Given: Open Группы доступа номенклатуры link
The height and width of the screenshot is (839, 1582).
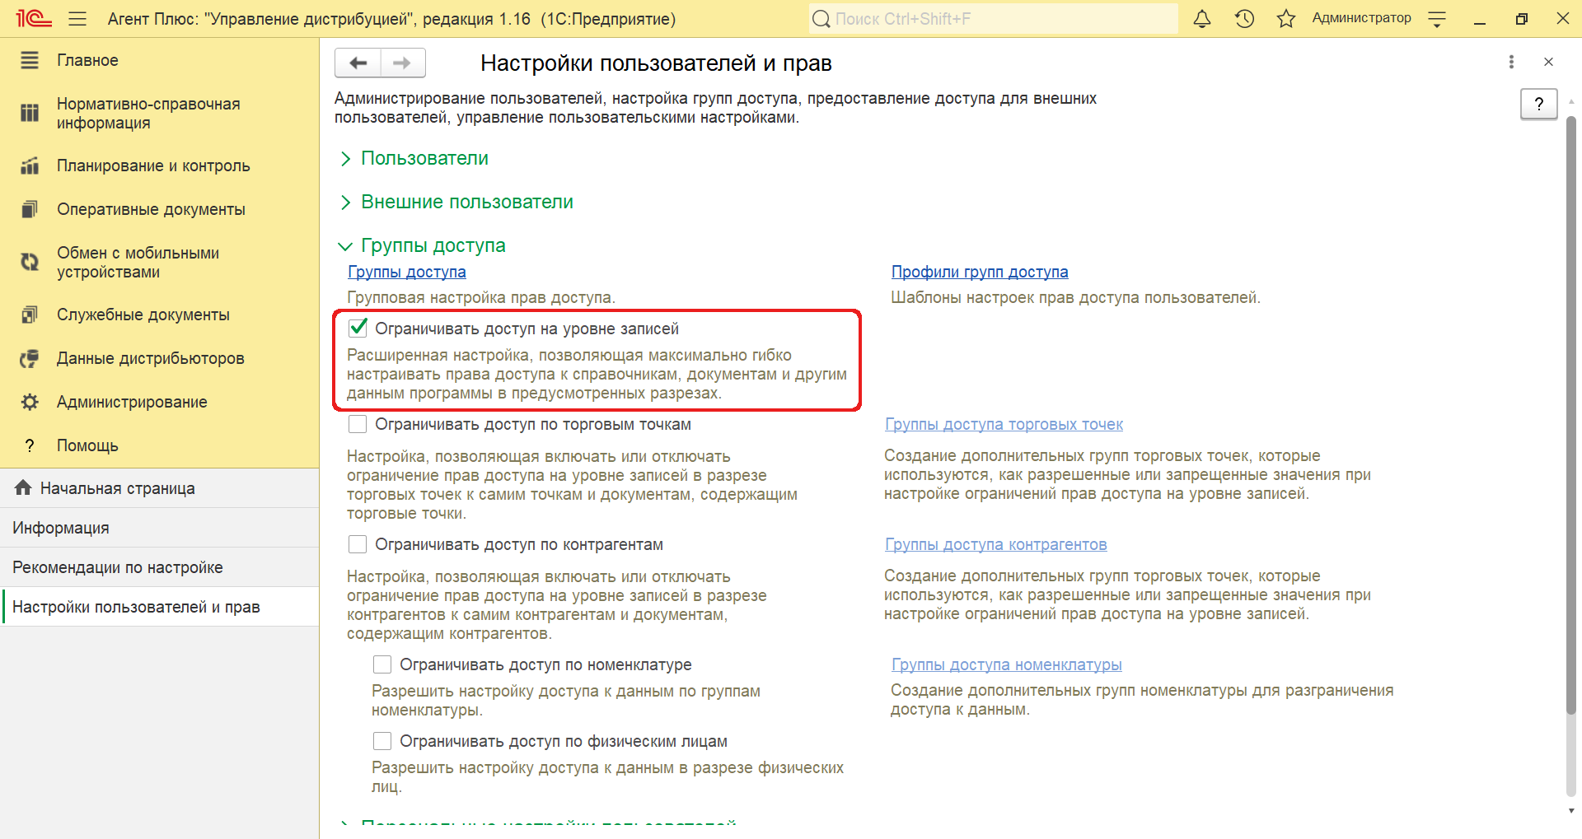Looking at the screenshot, I should click(x=1006, y=664).
